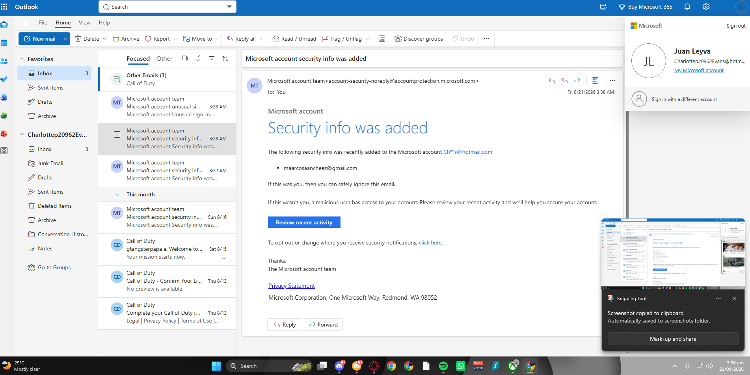Expand the Move to dropdown arrow

(x=216, y=39)
